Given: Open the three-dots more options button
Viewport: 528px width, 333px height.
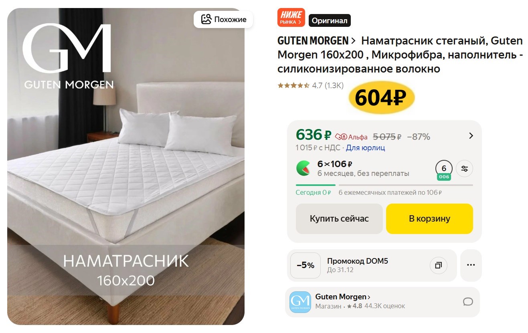Looking at the screenshot, I should 471,265.
